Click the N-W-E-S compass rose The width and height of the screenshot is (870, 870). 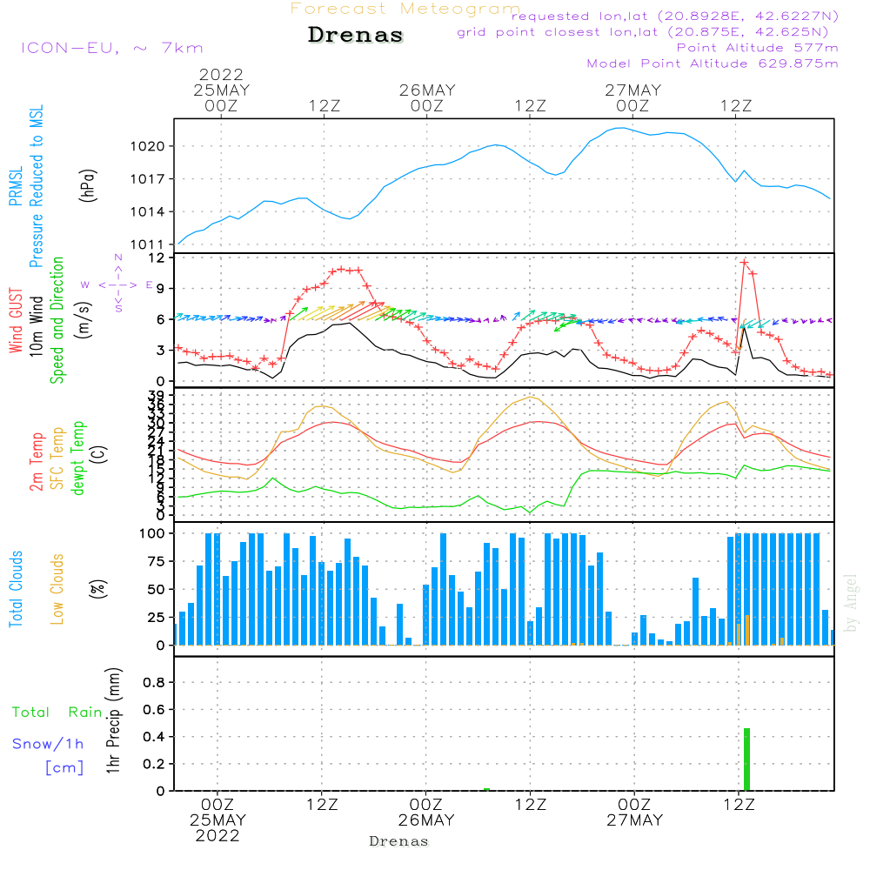117,284
